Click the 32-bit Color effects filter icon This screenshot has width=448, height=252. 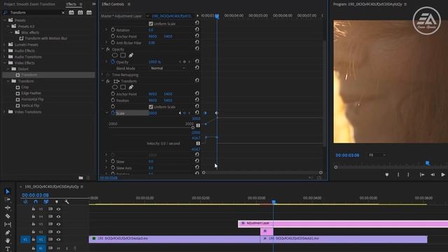click(80, 13)
